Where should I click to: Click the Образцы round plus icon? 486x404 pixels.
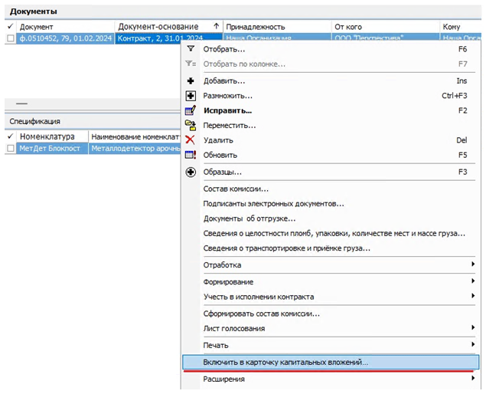191,172
